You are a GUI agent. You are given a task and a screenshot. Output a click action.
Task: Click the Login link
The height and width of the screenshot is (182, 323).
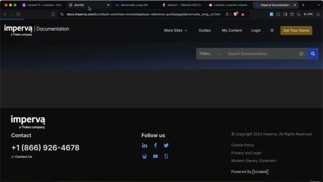point(256,30)
